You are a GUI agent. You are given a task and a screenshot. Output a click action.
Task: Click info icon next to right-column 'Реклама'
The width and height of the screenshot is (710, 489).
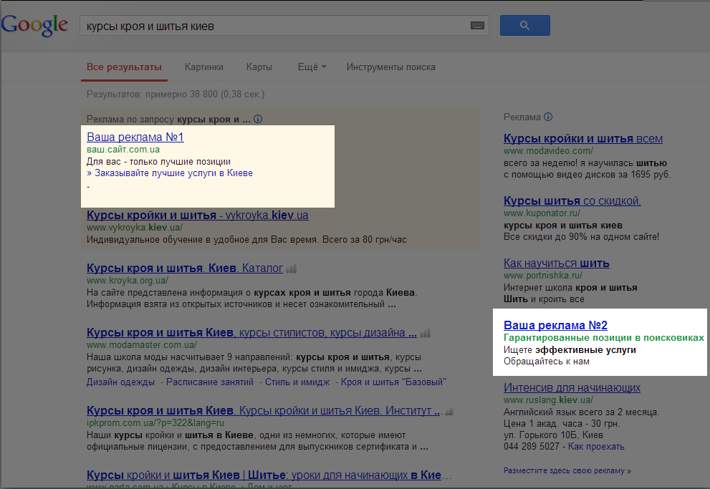click(548, 117)
